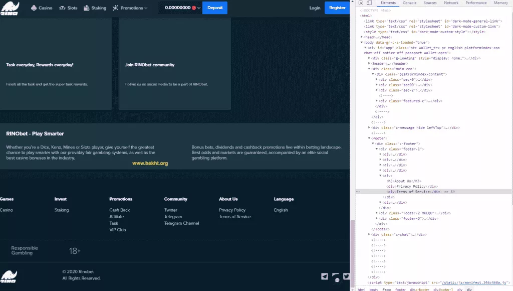Expand the head element node
Viewport: 513px width, 291px height.
[x=362, y=37]
